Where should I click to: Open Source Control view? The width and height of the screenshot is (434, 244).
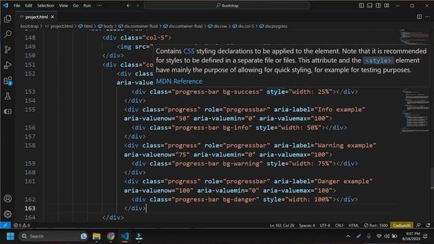point(7,49)
